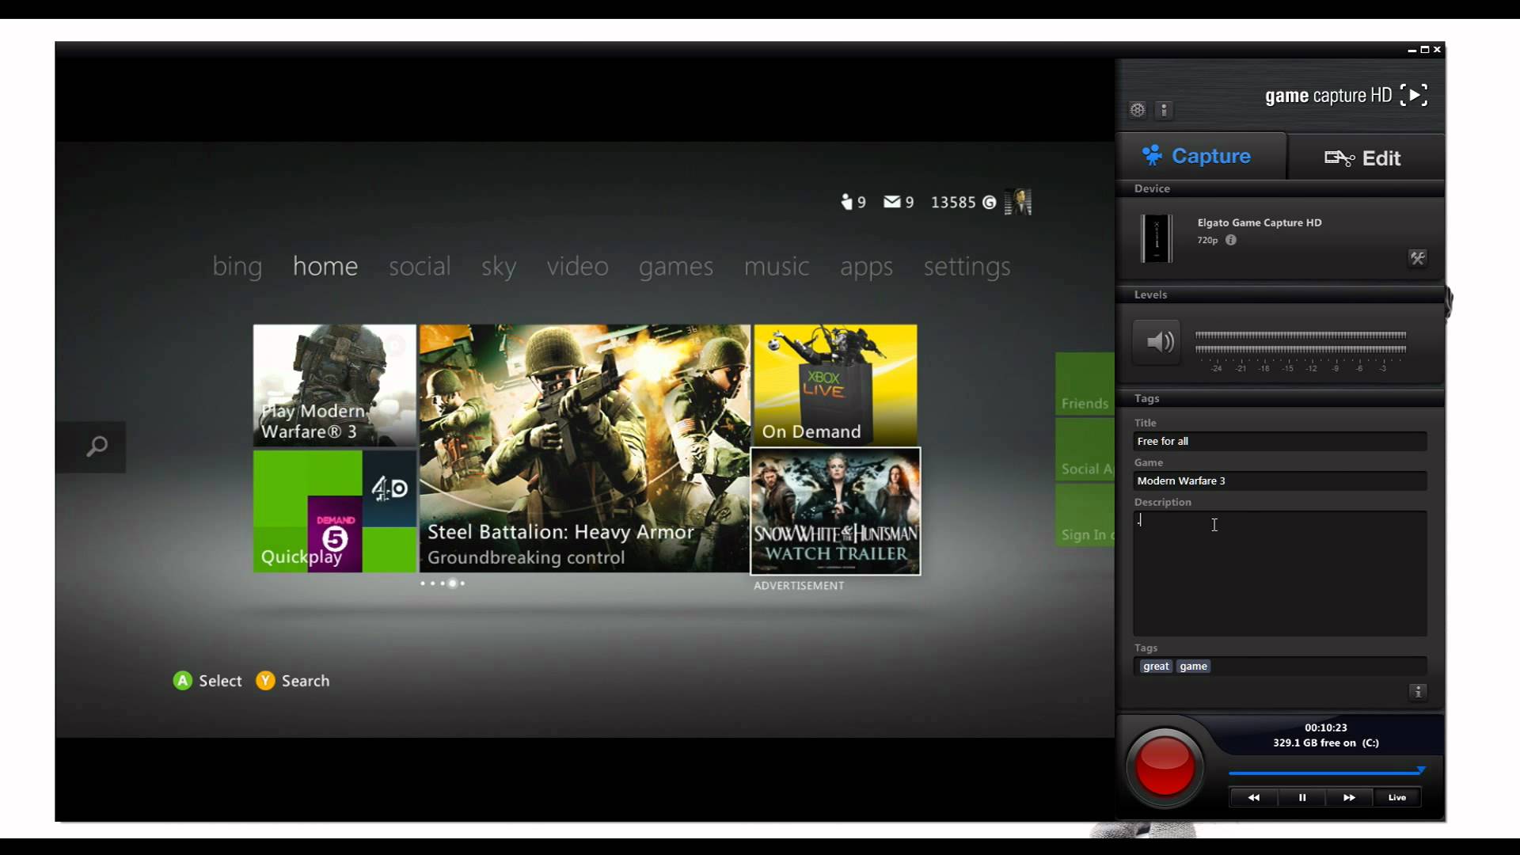Click the Title field 'Free for all'
This screenshot has height=855, width=1520.
click(x=1279, y=441)
